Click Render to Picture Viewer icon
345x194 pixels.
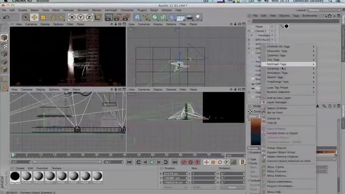click(x=118, y=17)
